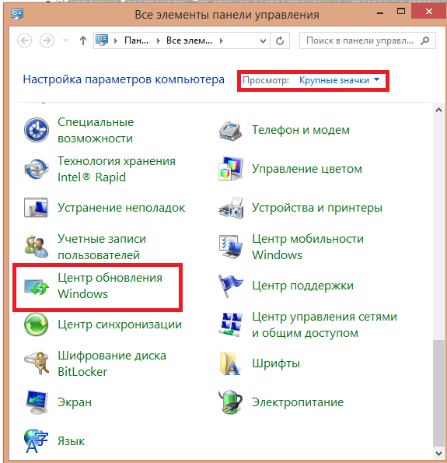Expand the address bar history dropdown
Viewport: 447px width, 463px height.
(263, 40)
